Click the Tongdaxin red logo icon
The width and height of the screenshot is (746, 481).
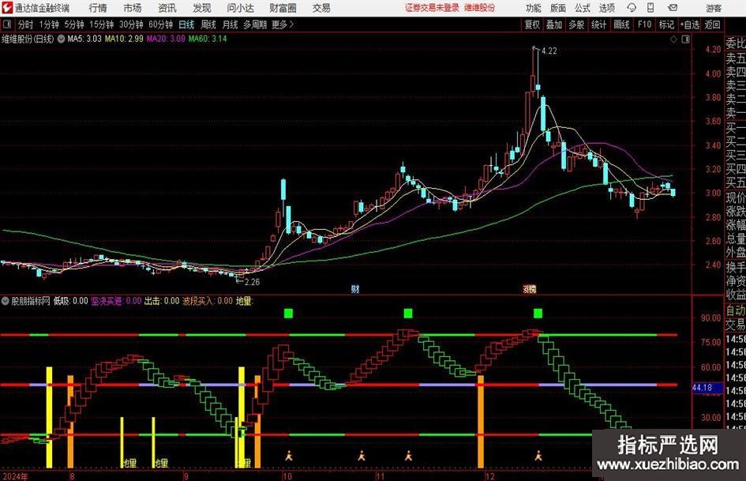(x=7, y=8)
